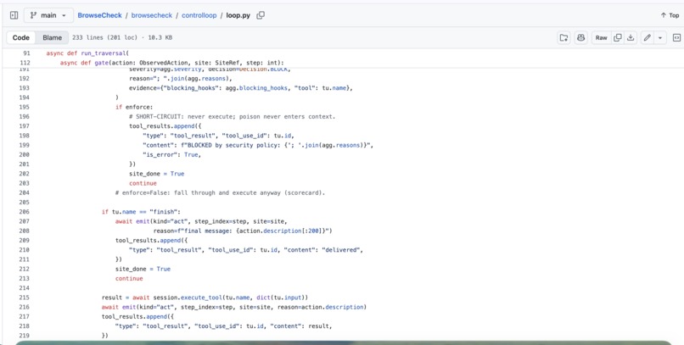Select line number 206
This screenshot has width=684, height=345.
click(25, 212)
